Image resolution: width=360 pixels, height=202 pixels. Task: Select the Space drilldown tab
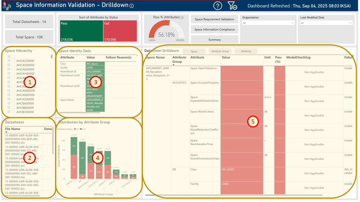tap(194, 51)
